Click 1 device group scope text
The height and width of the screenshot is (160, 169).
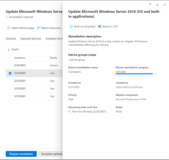coord(77,60)
